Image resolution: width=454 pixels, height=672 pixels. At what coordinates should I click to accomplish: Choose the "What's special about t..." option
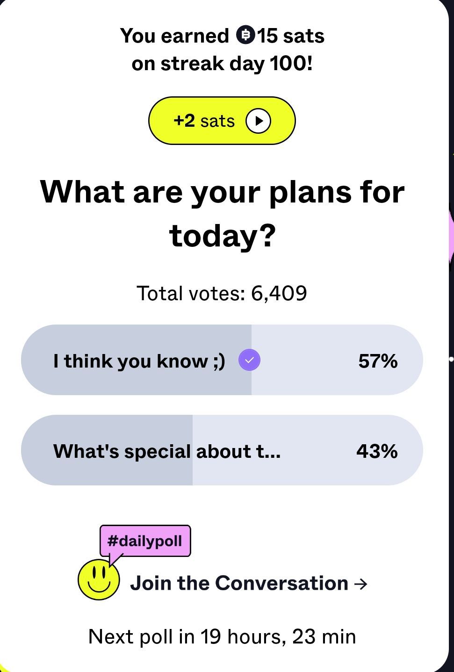click(167, 451)
